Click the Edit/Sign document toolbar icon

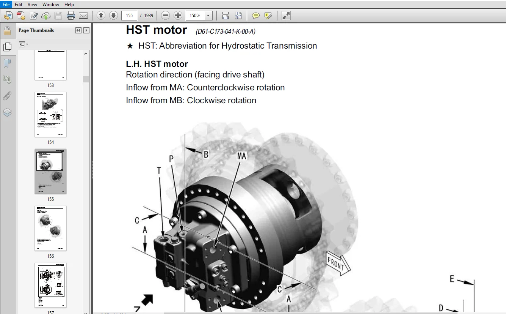coord(33,16)
